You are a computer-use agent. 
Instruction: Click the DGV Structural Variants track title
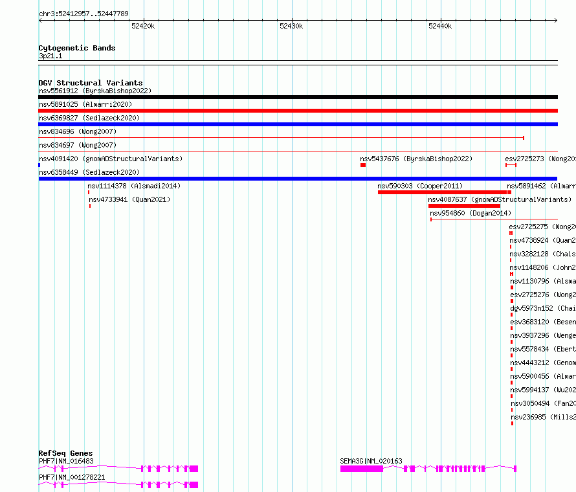(91, 83)
